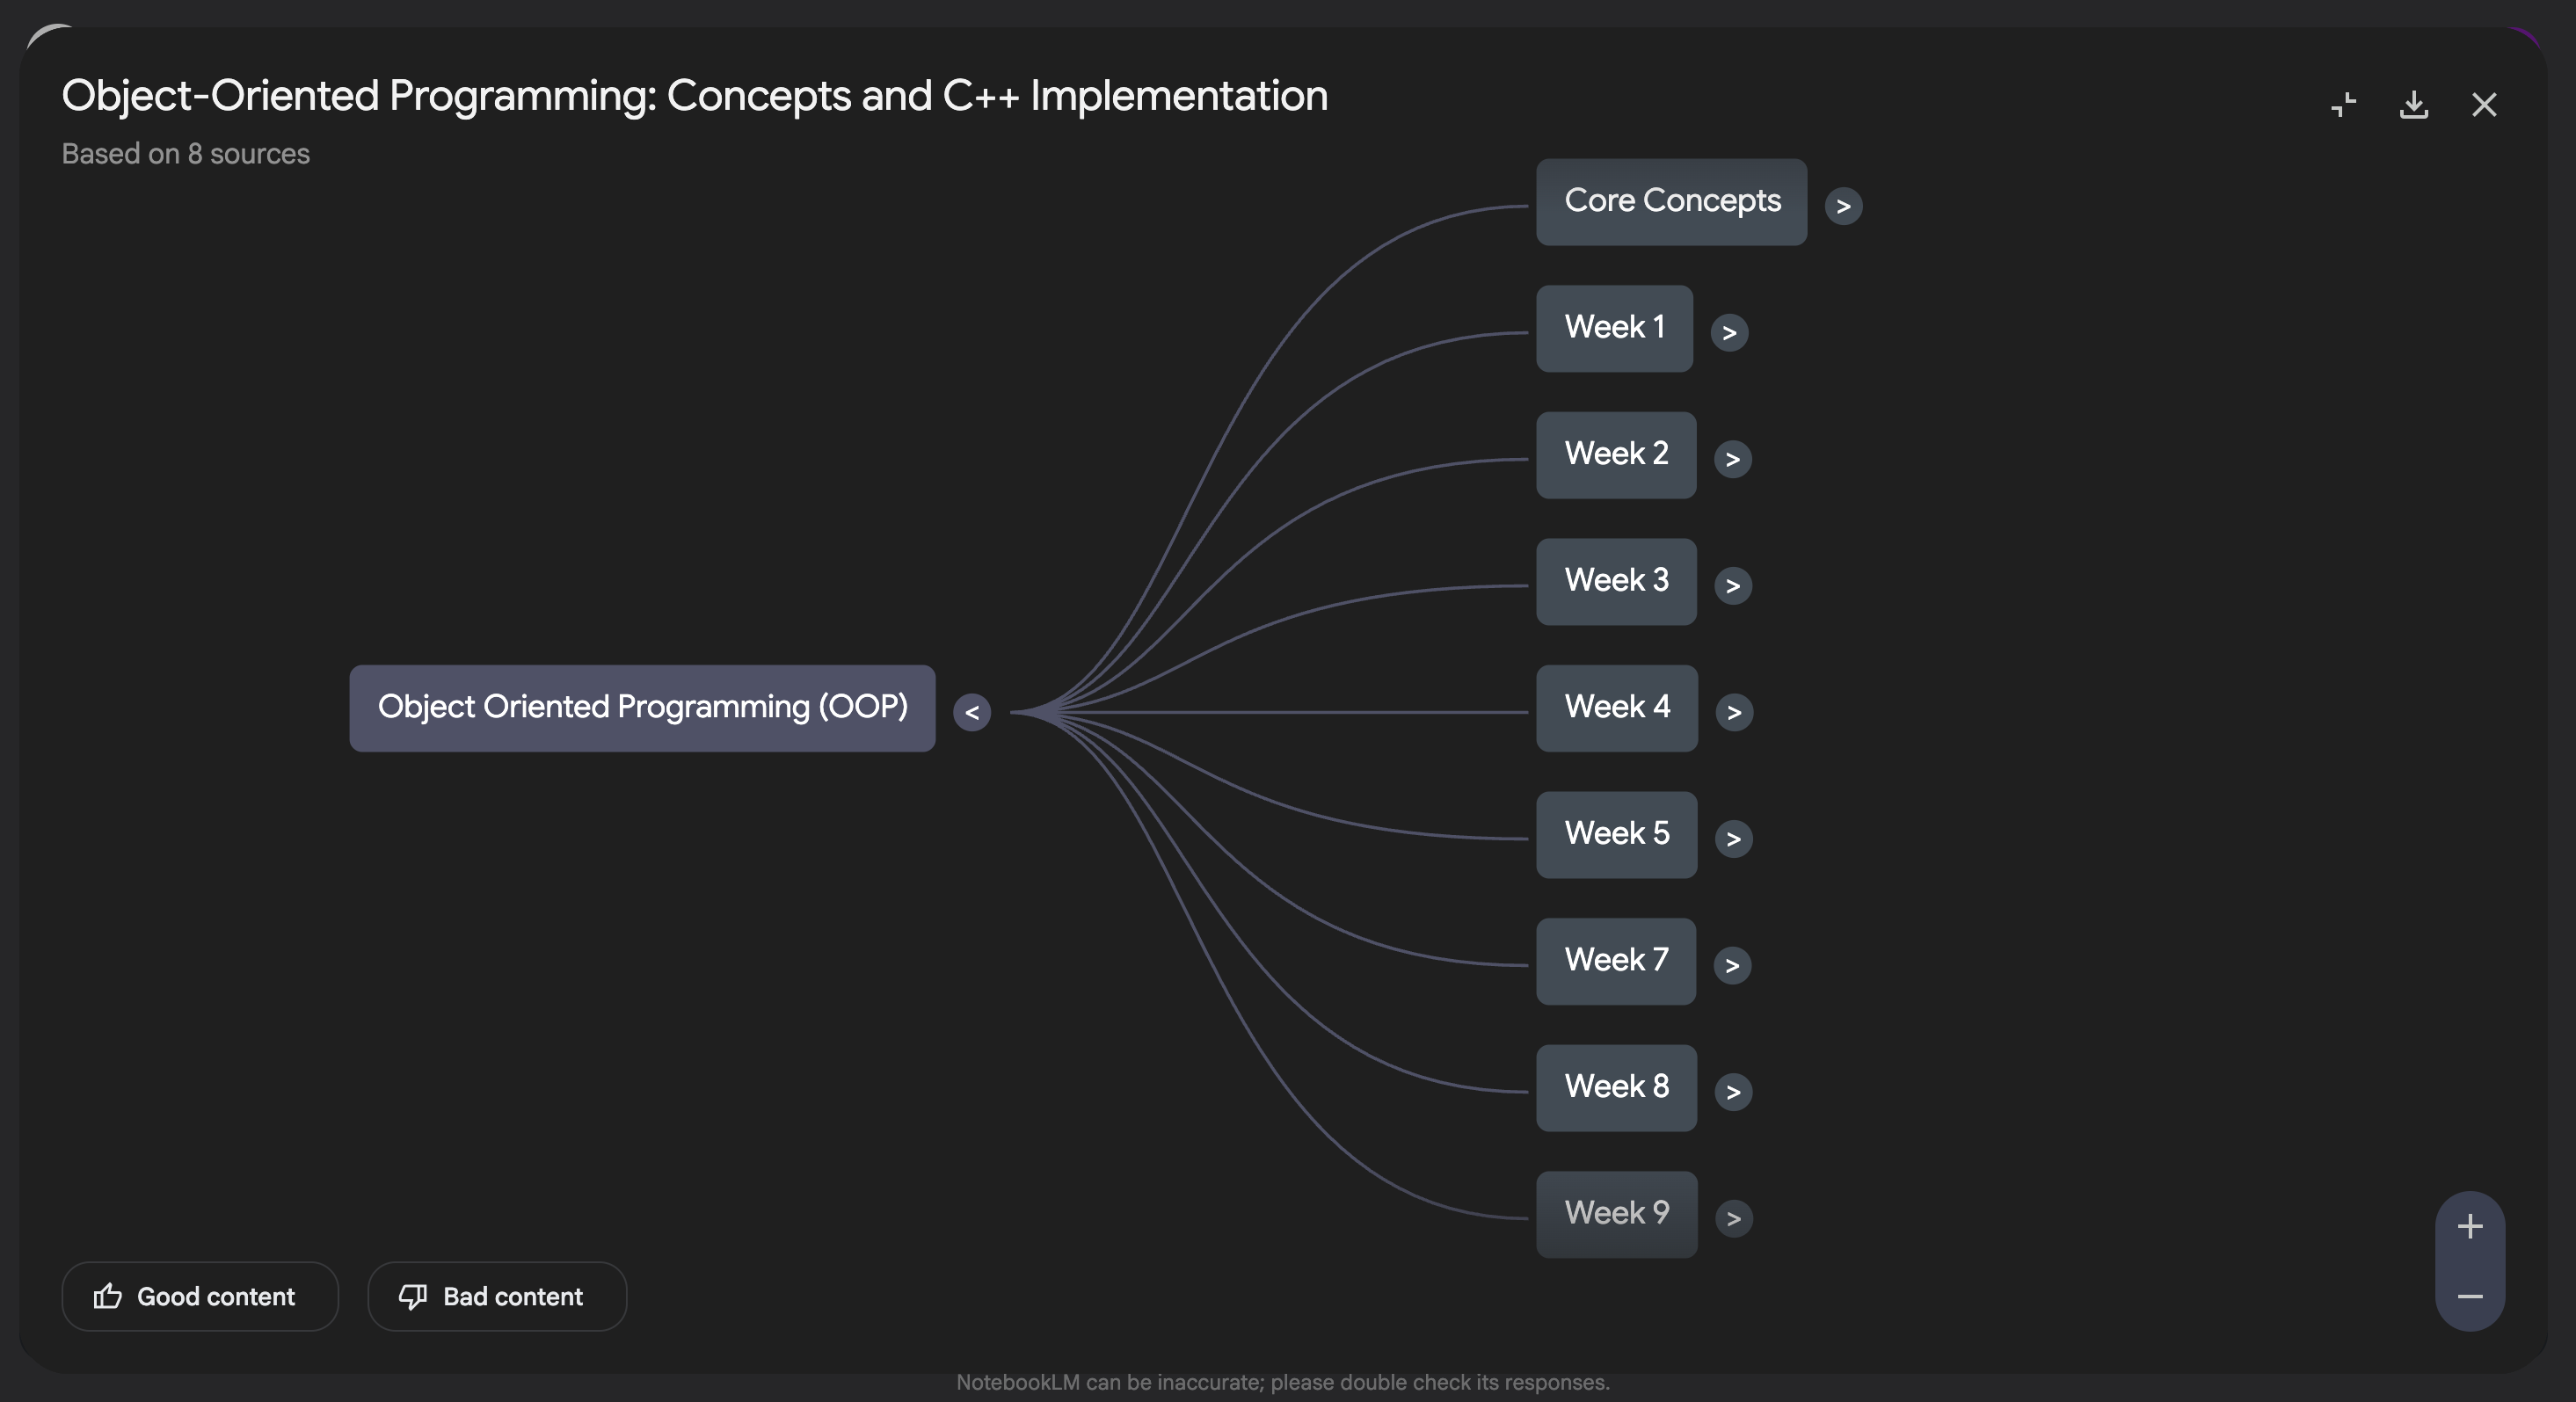Image resolution: width=2576 pixels, height=1402 pixels.
Task: Click the thumbs down Bad content button
Action: (x=497, y=1296)
